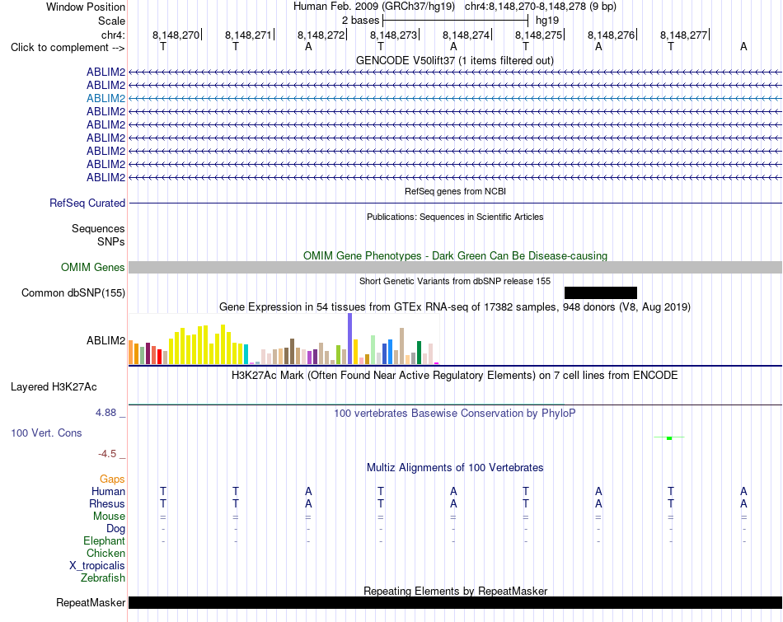Image resolution: width=783 pixels, height=622 pixels.
Task: Click the 'Gaps' label in Multiz track
Action: [x=112, y=479]
